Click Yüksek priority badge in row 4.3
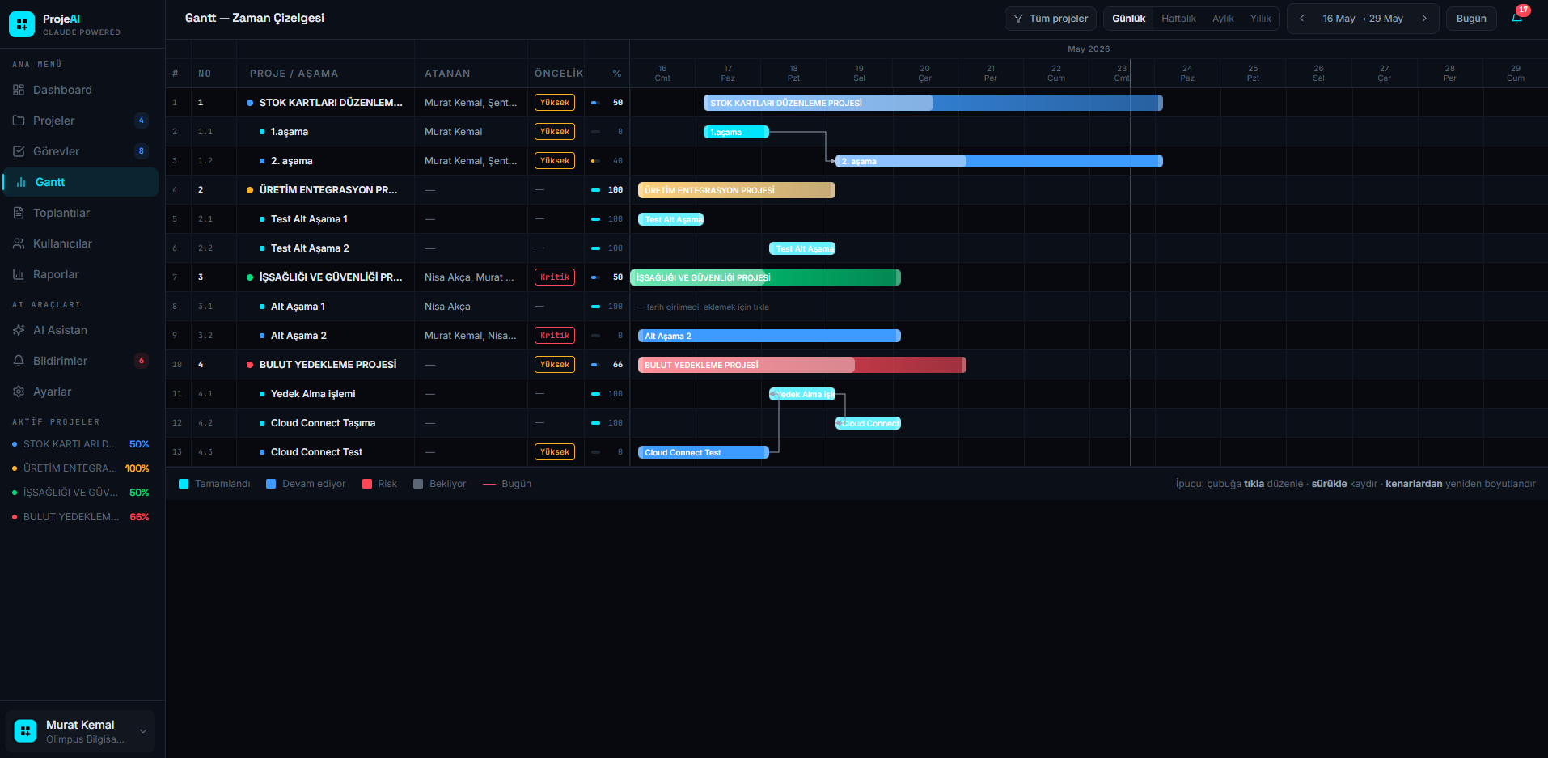This screenshot has height=758, width=1548. [555, 452]
